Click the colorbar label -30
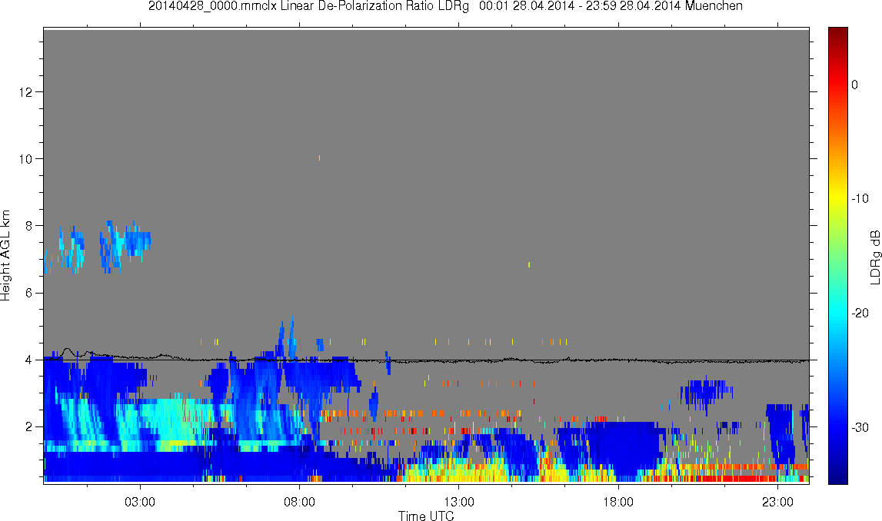Screen dimensions: 882x521 click(860, 427)
